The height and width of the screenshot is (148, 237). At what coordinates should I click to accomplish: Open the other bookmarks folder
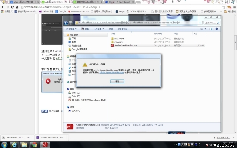pos(230,11)
